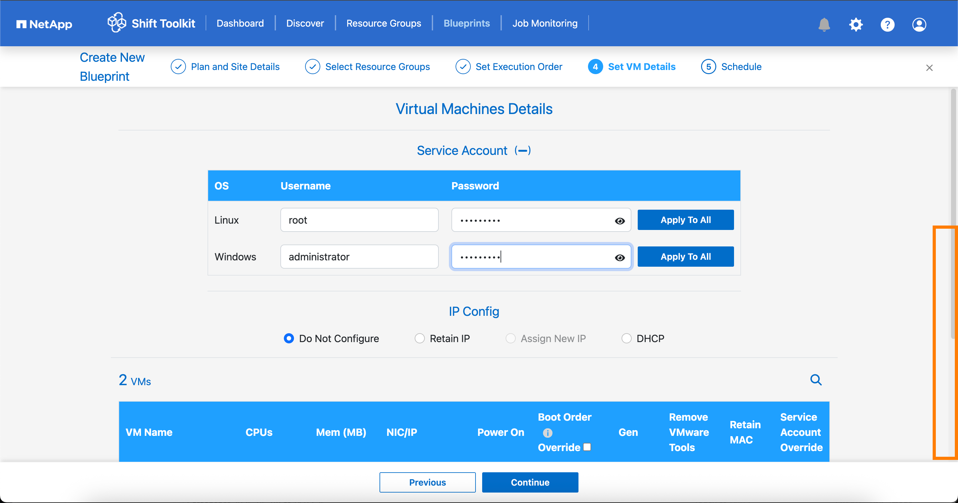Click the Shift Toolkit logo icon
The width and height of the screenshot is (958, 503).
coord(117,22)
